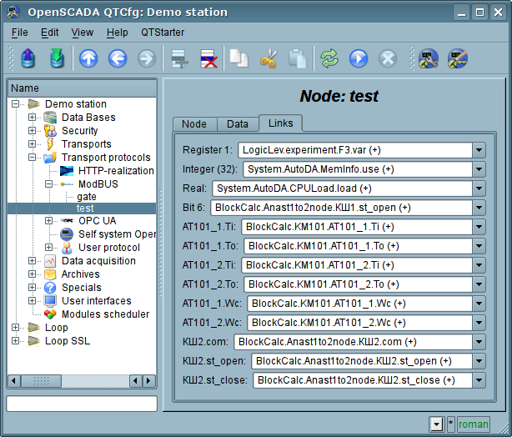Click the roman user button in status bar
The height and width of the screenshot is (437, 512).
click(474, 424)
